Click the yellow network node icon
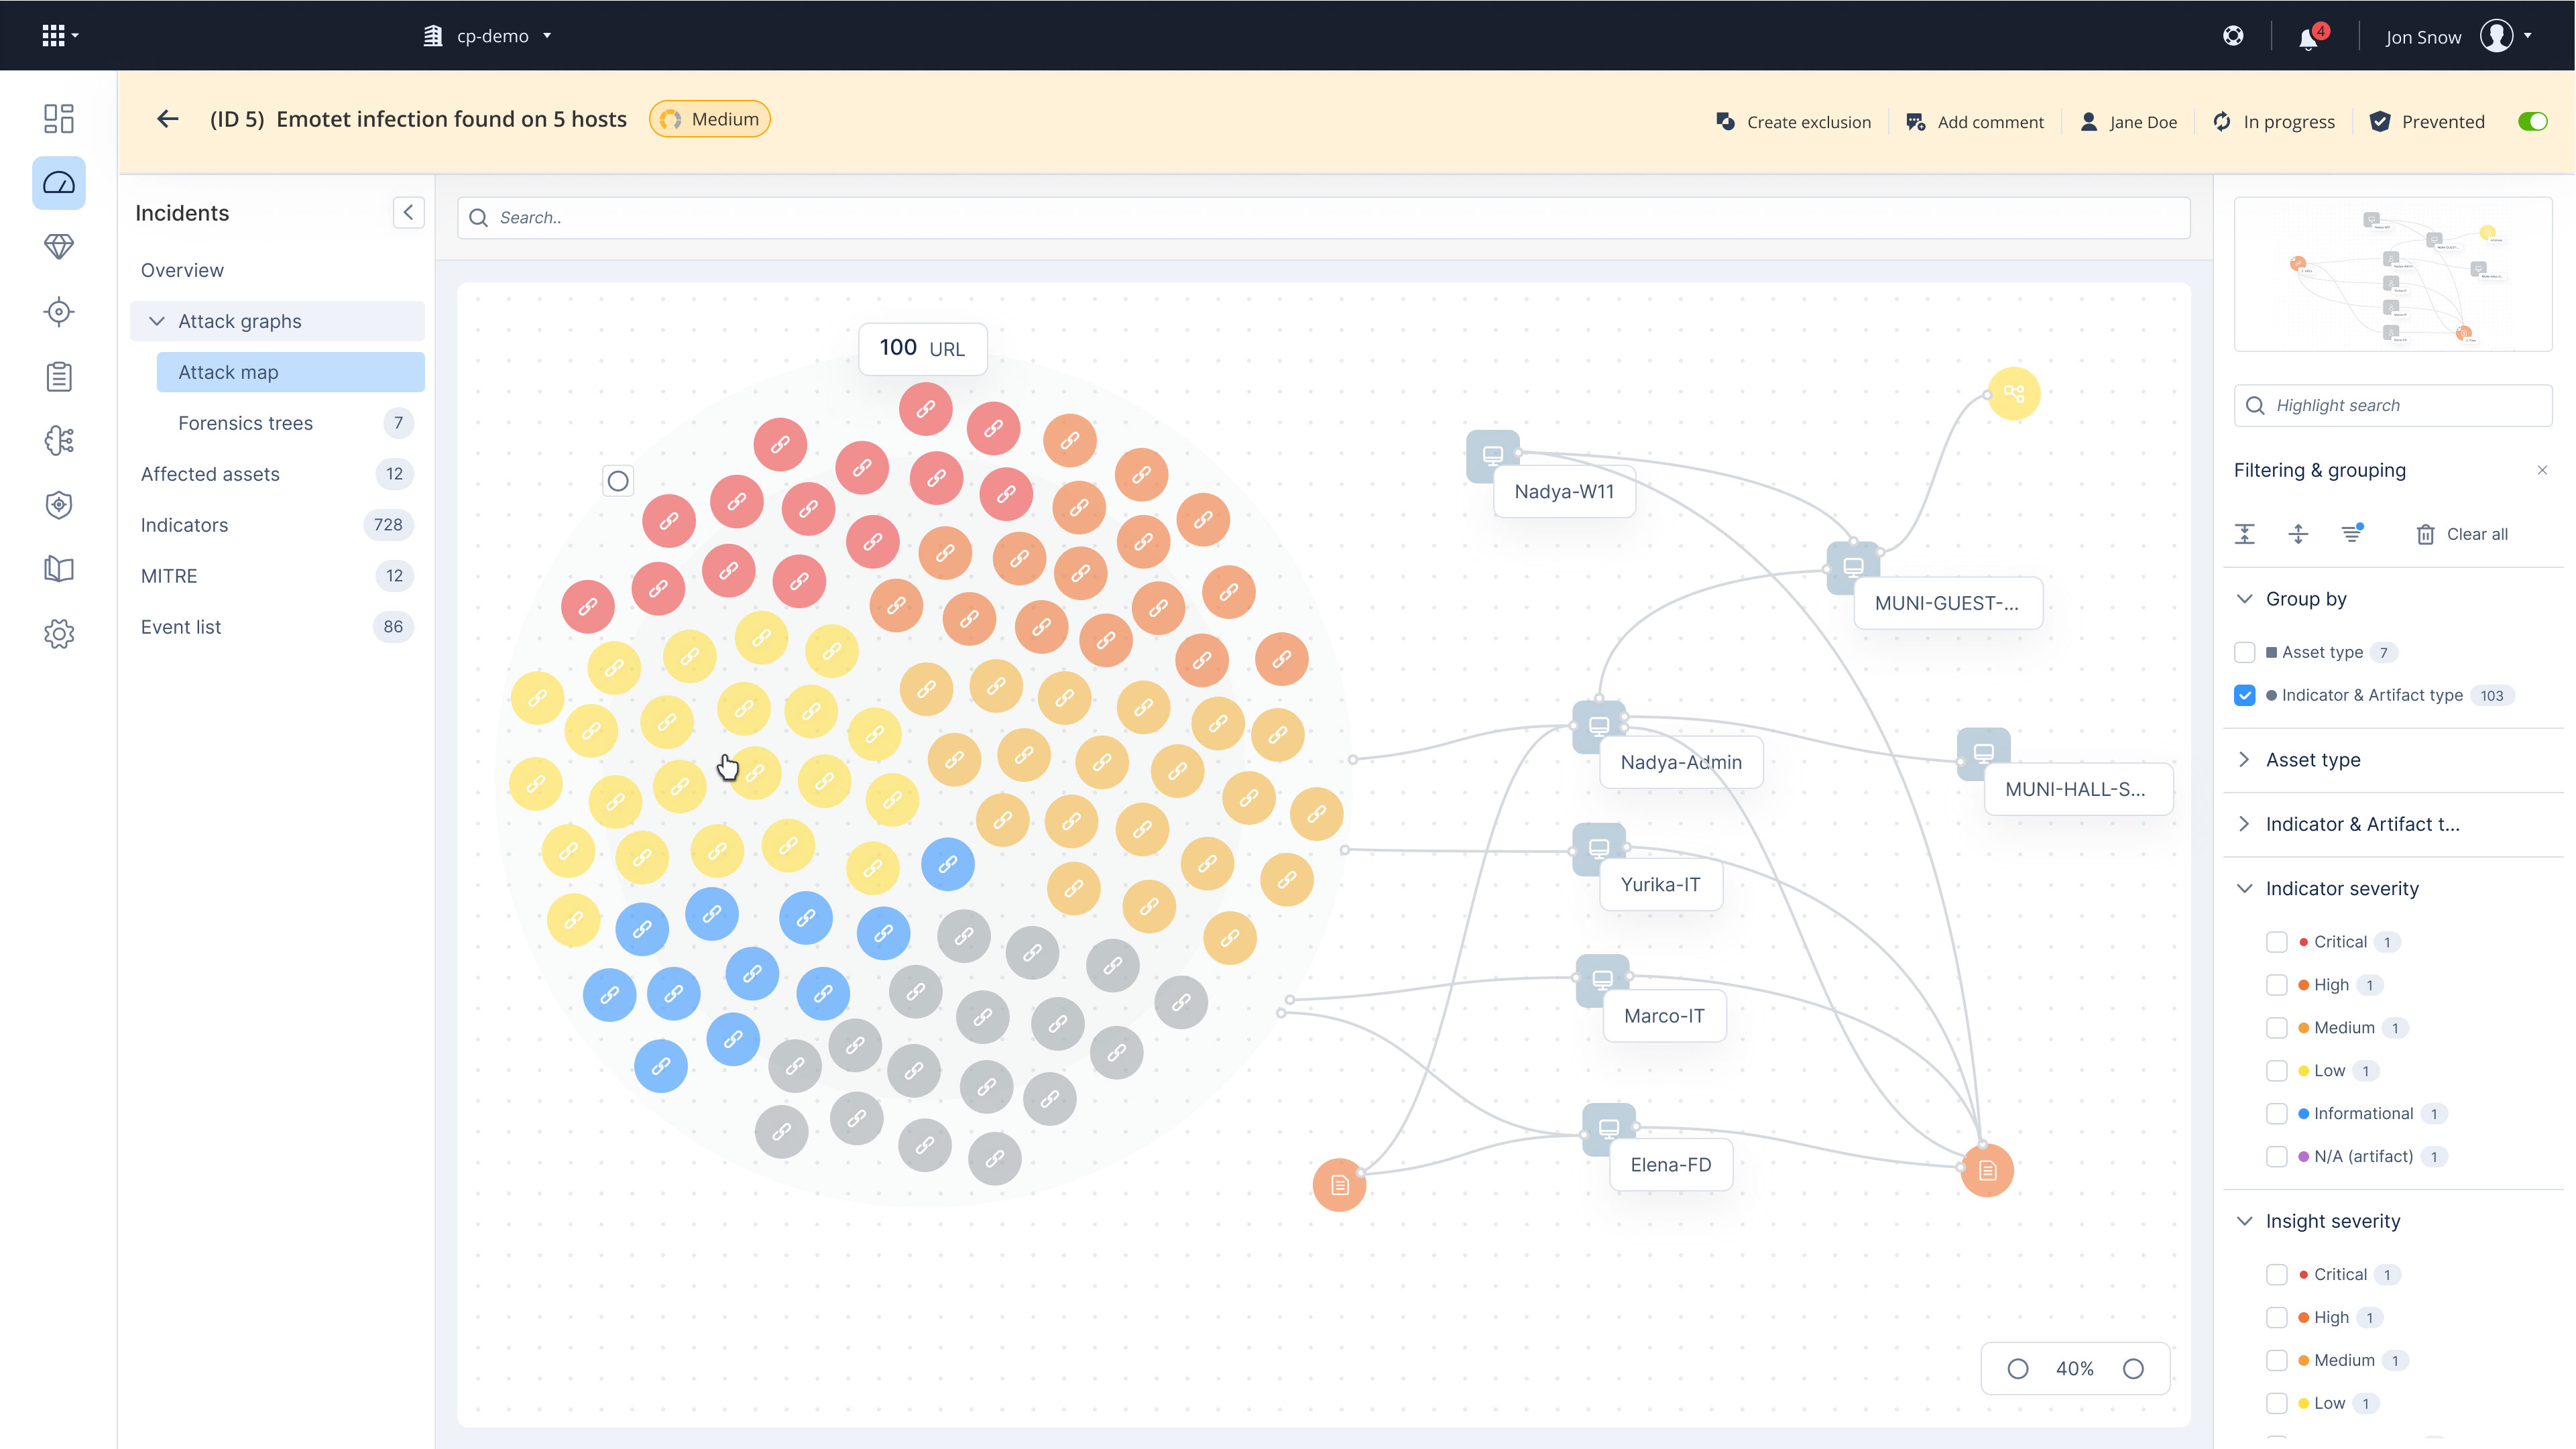This screenshot has width=2576, height=1449. coord(2014,394)
